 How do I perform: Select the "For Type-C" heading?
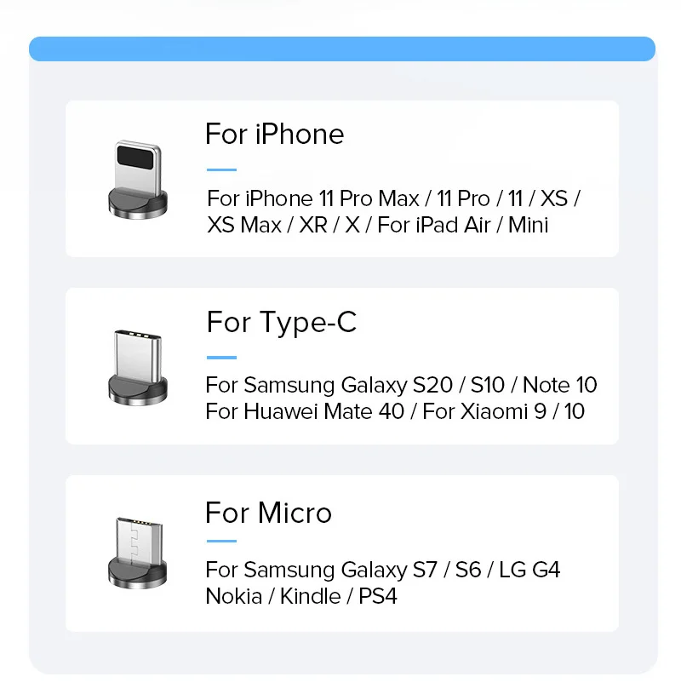tap(282, 323)
